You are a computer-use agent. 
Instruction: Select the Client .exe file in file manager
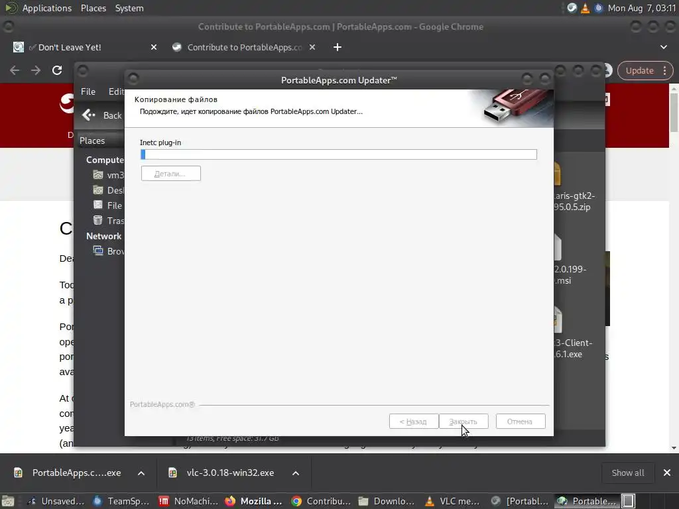coord(572,333)
